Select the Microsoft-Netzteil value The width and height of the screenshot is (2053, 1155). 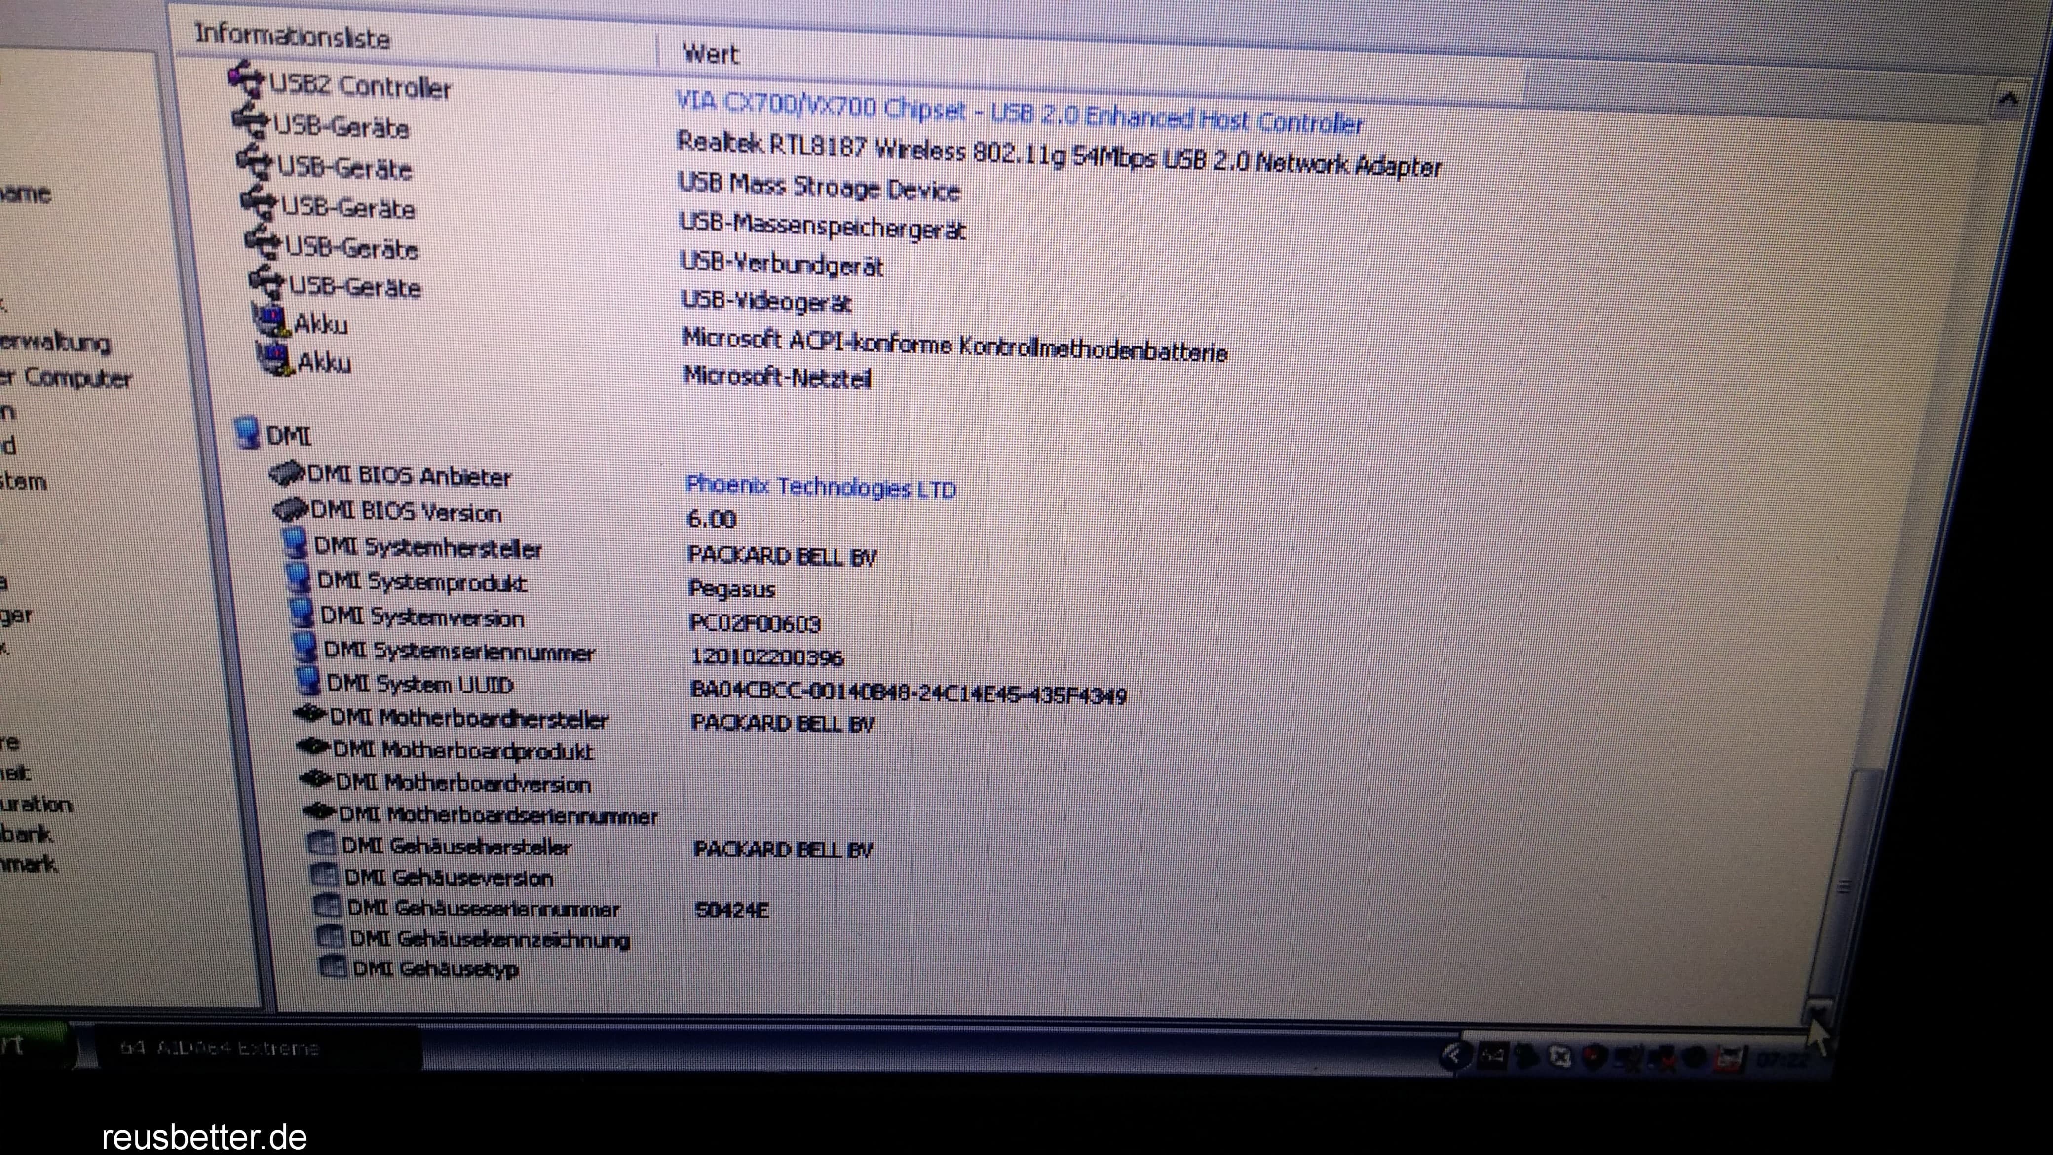pos(777,376)
